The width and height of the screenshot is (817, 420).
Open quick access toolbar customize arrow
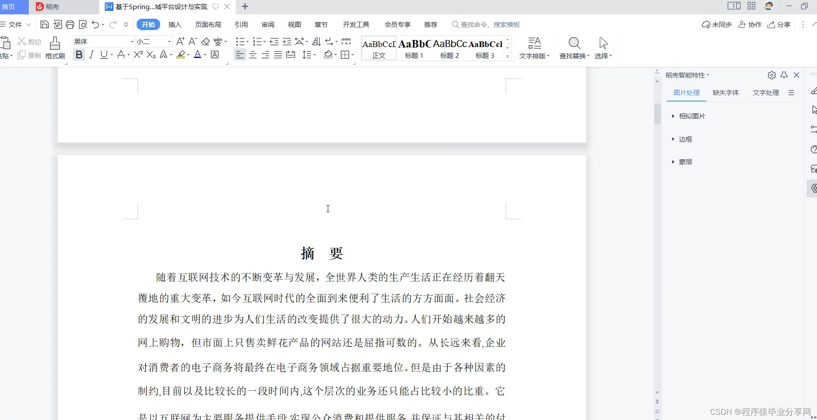pos(126,24)
